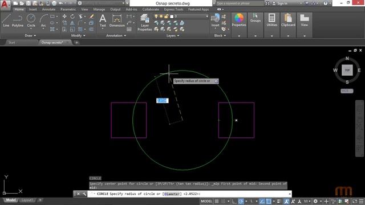Click the TOP face of ViewCube
Screen dimensions: 365x205
point(347,70)
